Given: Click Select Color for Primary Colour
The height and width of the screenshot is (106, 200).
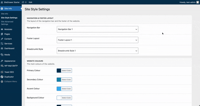Looking at the screenshot, I should pos(66,71).
